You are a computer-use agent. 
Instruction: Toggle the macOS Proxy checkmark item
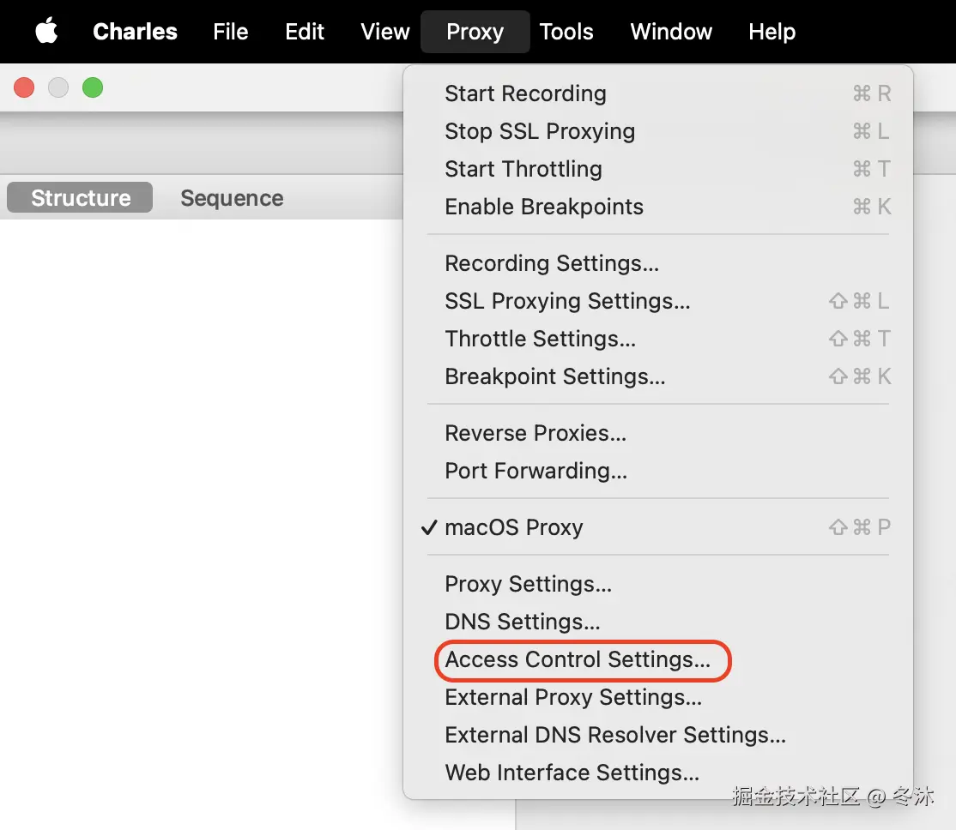[x=514, y=527]
